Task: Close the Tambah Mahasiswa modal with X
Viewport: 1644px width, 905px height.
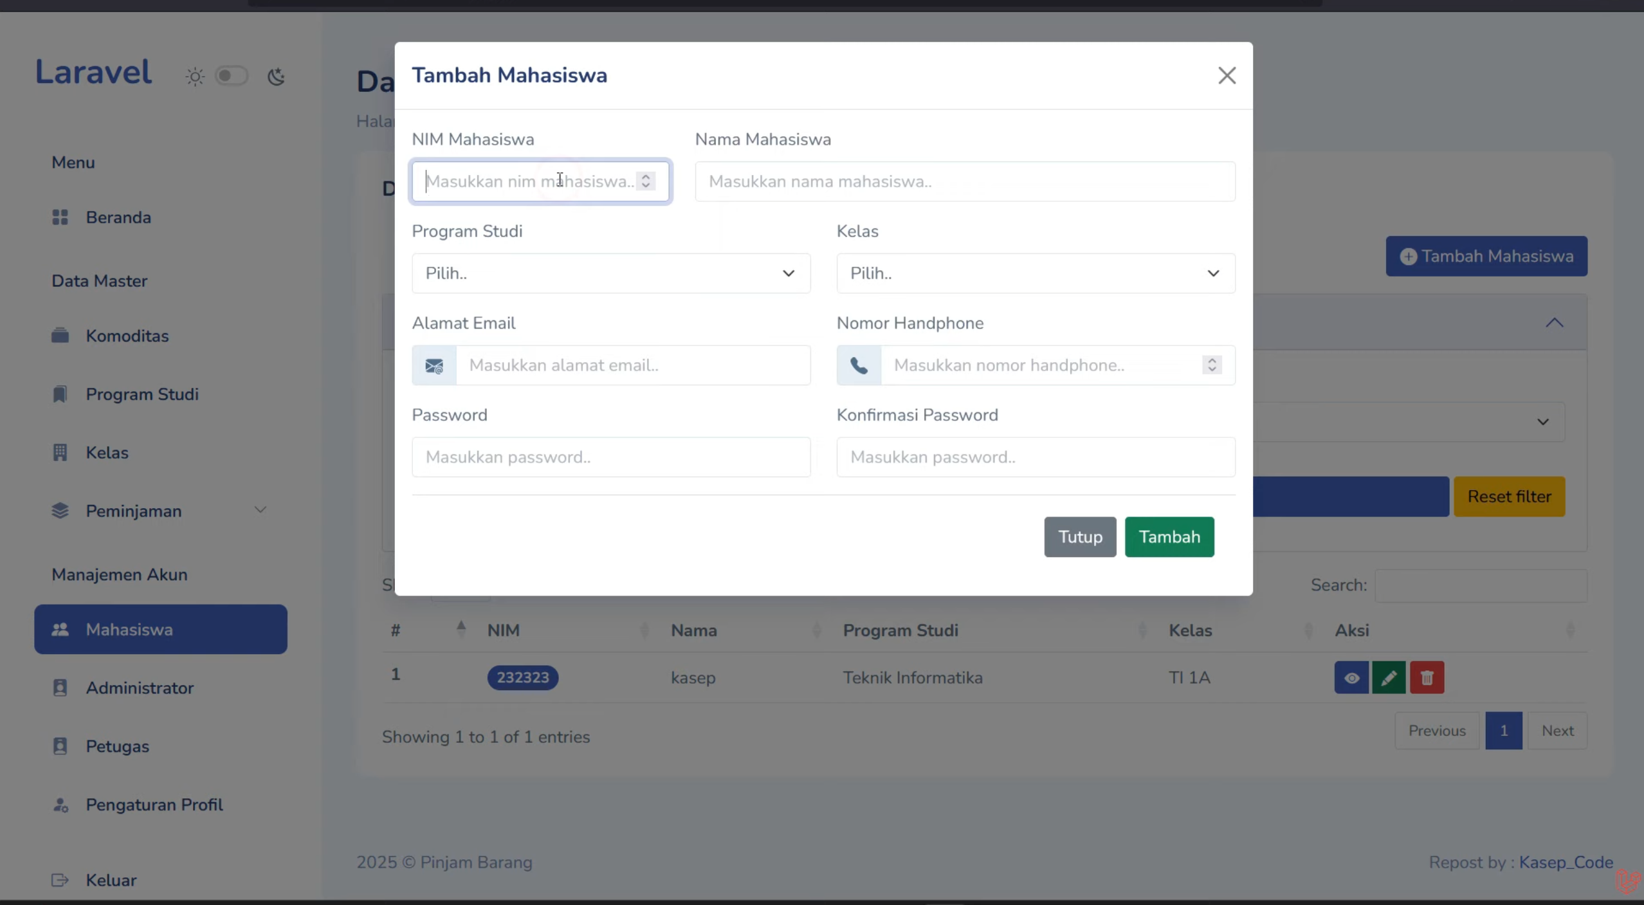Action: click(1227, 76)
